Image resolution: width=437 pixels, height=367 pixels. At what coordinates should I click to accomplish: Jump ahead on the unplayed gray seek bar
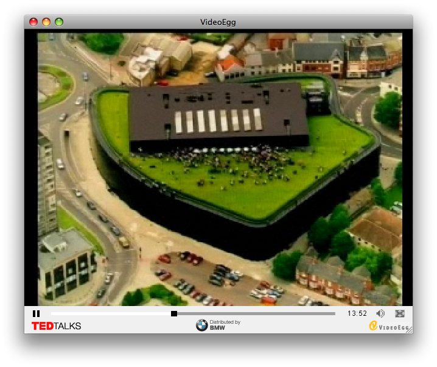pos(256,313)
